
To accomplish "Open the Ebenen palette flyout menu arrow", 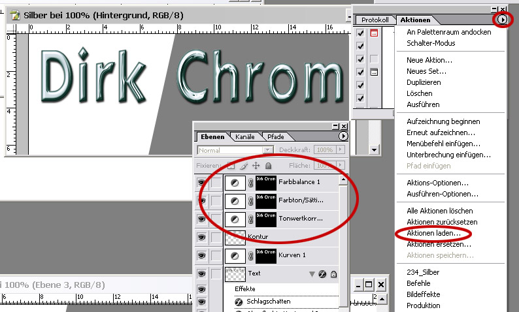I will click(343, 136).
